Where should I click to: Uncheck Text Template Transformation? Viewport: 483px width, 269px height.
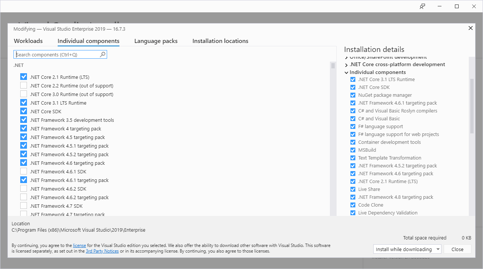[x=353, y=158]
